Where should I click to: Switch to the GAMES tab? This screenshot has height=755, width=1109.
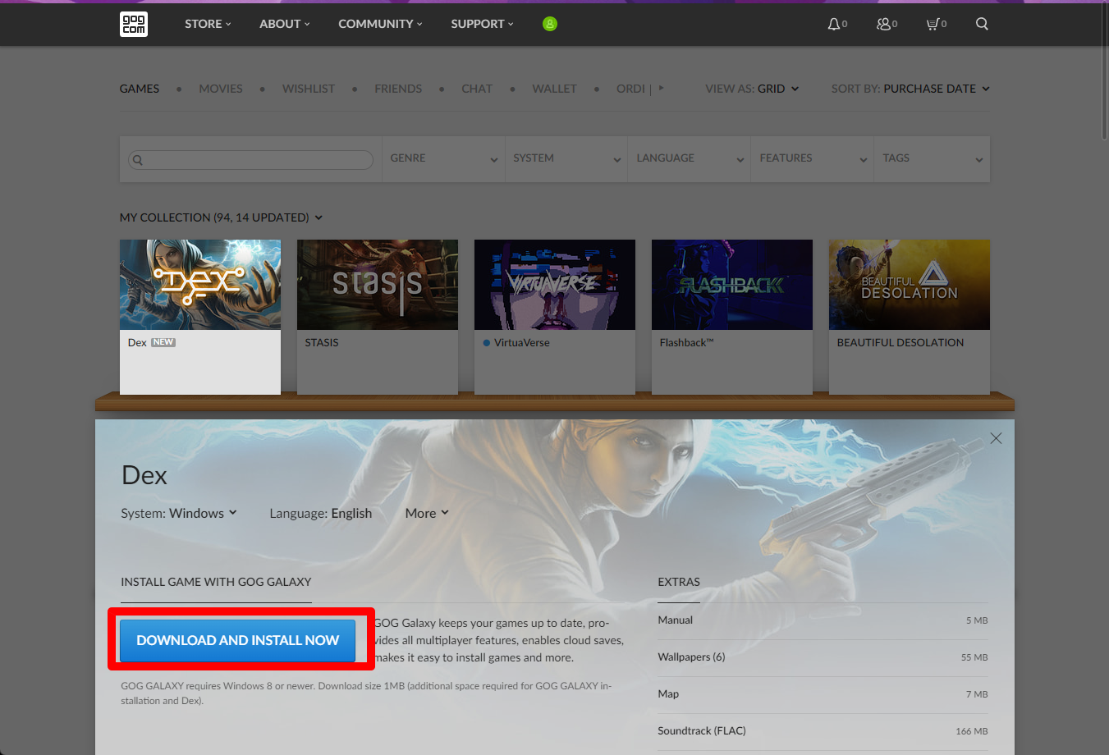click(140, 89)
